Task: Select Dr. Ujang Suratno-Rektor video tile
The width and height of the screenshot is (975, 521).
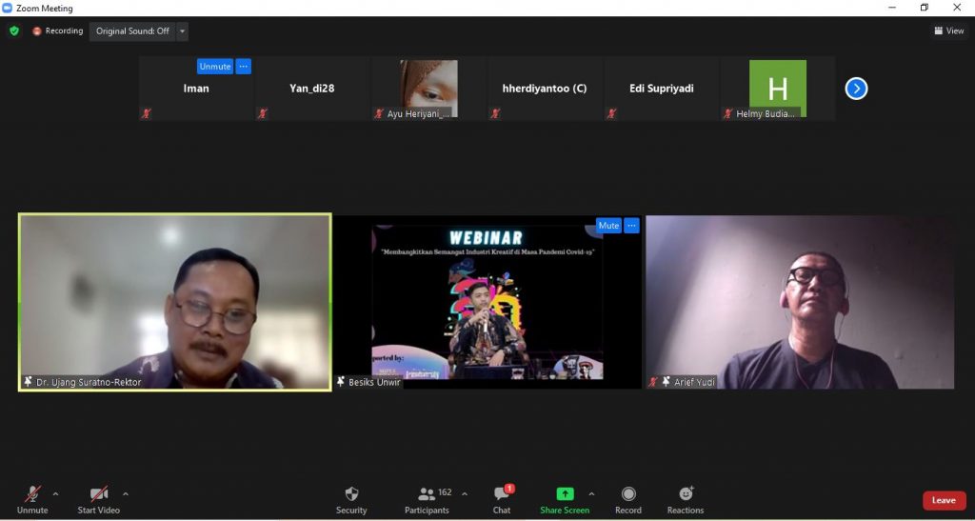Action: pyautogui.click(x=175, y=301)
